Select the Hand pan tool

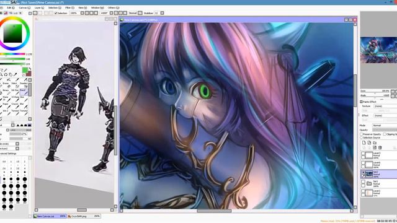click(x=11, y=74)
